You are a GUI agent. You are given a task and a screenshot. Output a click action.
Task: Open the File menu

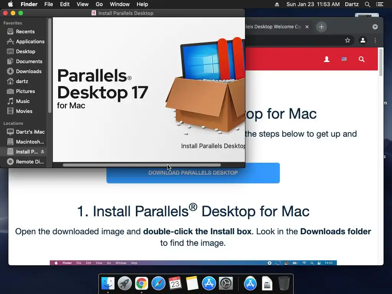pyautogui.click(x=49, y=4)
